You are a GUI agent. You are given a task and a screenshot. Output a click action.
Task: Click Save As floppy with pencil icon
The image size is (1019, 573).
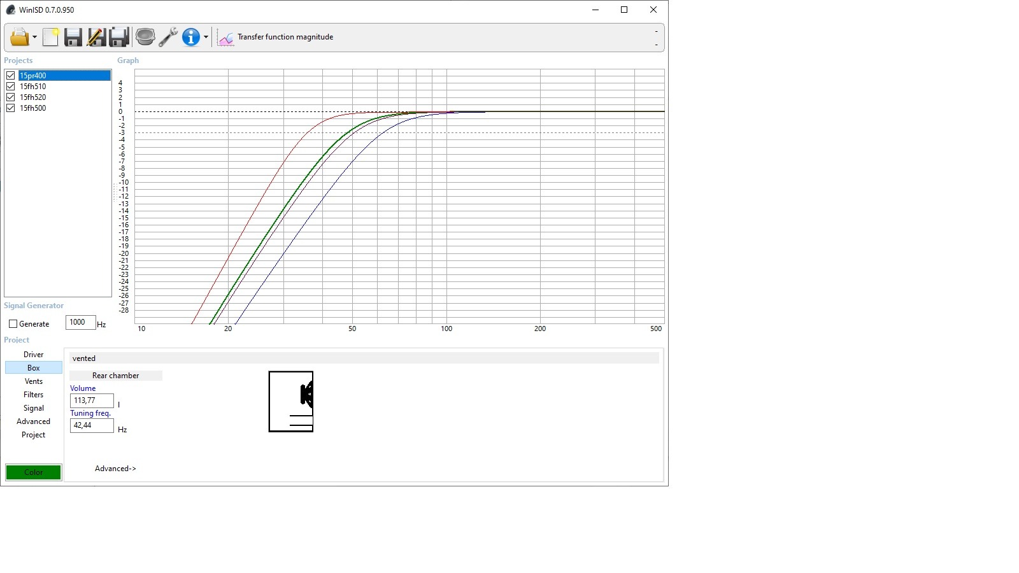point(96,38)
